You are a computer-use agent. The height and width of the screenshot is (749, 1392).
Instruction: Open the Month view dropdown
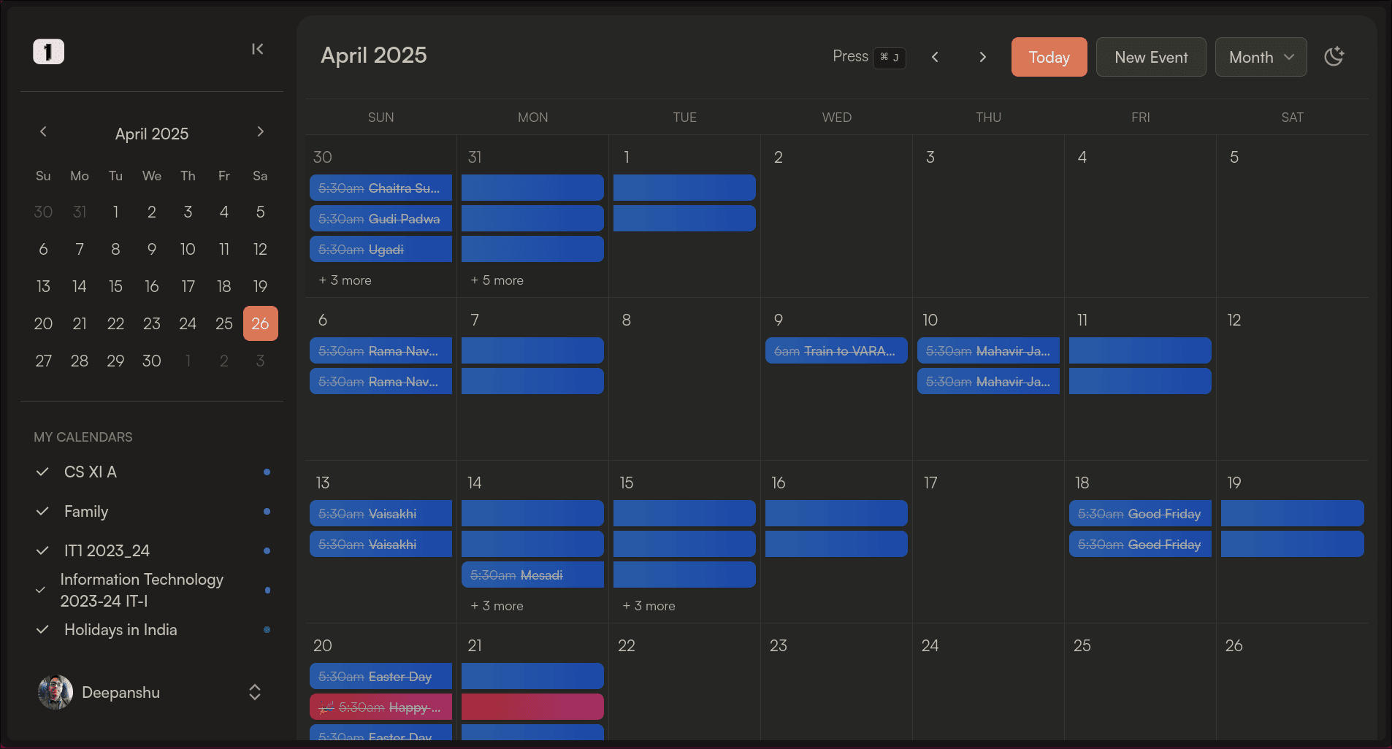coord(1261,57)
